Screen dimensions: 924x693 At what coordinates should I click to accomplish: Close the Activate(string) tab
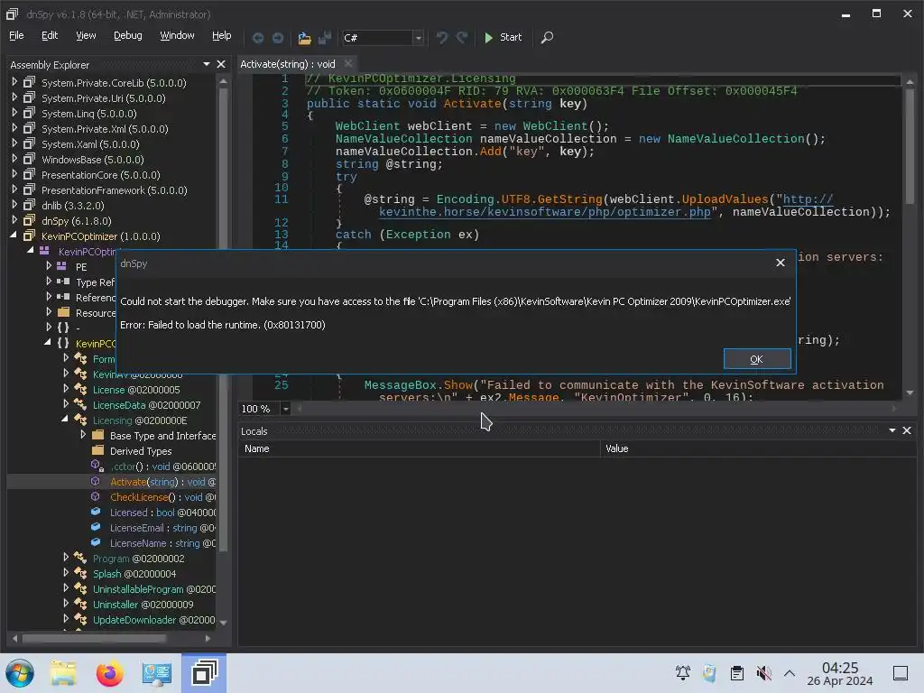348,63
